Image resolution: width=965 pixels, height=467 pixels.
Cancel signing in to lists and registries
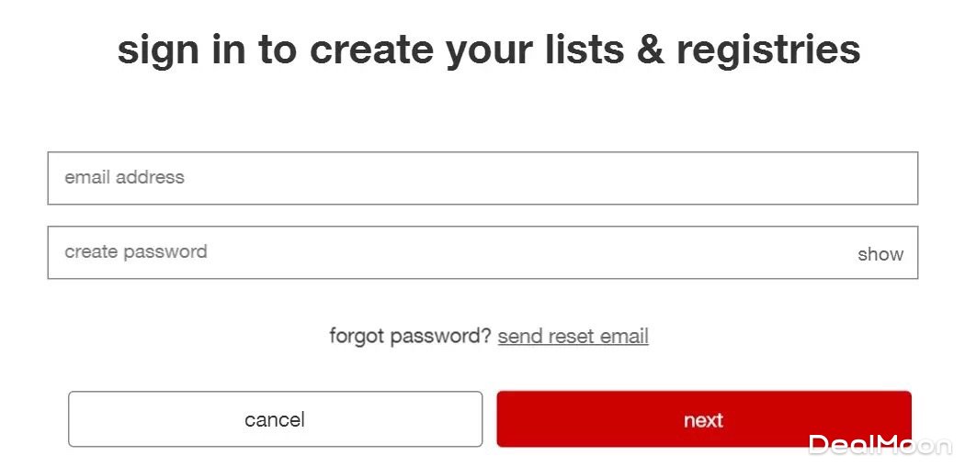(x=275, y=419)
